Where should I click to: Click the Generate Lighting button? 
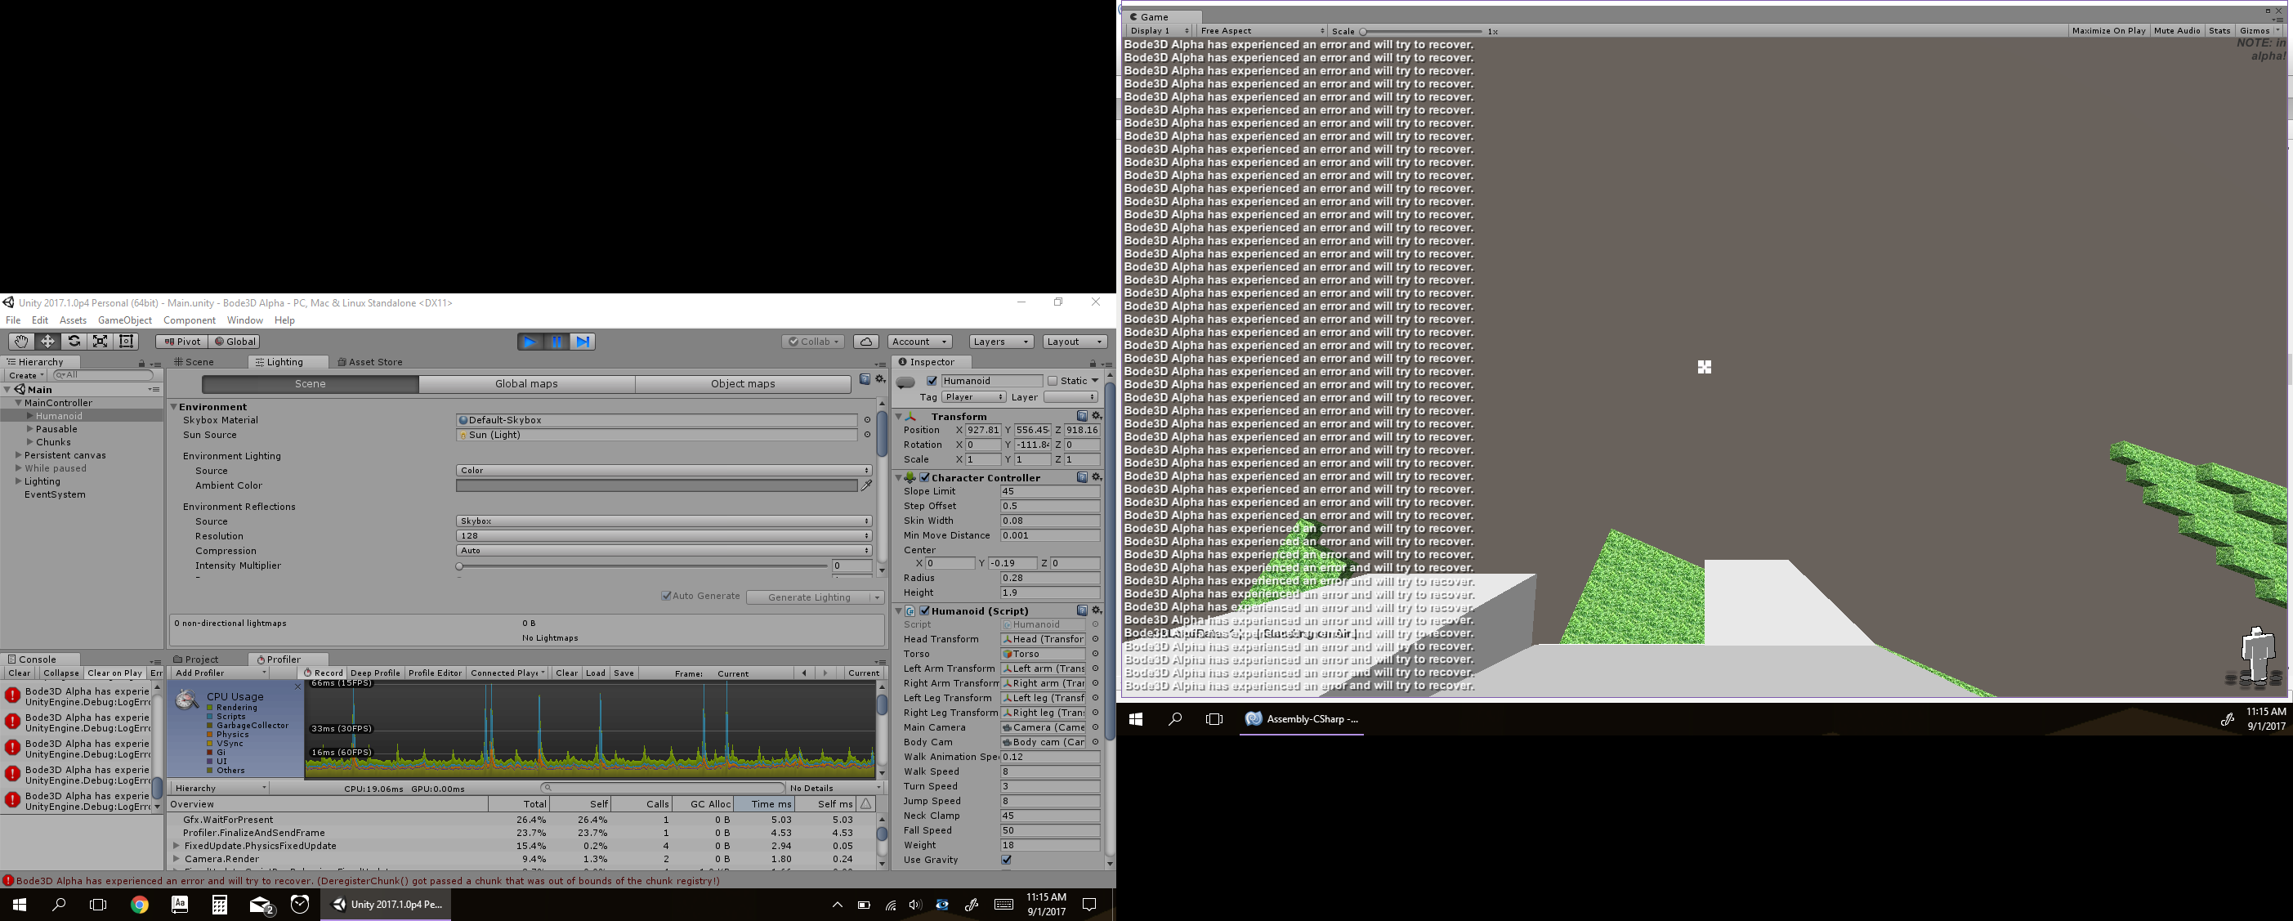(808, 597)
